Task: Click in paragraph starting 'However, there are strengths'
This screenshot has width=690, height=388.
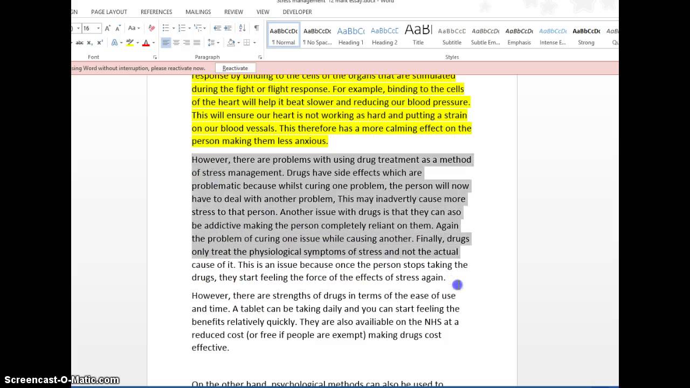Action: pos(326,322)
